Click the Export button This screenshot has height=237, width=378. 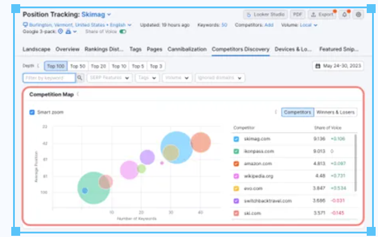(322, 15)
